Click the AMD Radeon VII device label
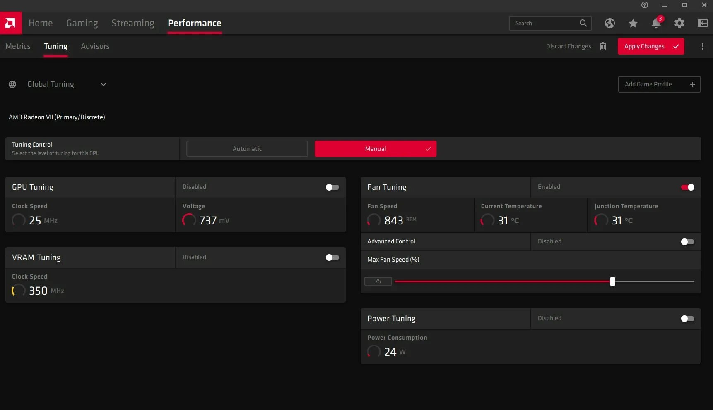Image resolution: width=713 pixels, height=410 pixels. click(57, 117)
